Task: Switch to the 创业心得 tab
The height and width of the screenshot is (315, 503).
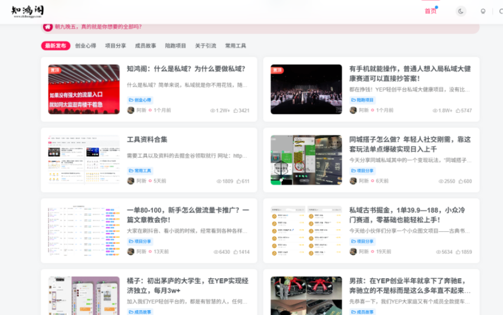Action: coord(86,46)
